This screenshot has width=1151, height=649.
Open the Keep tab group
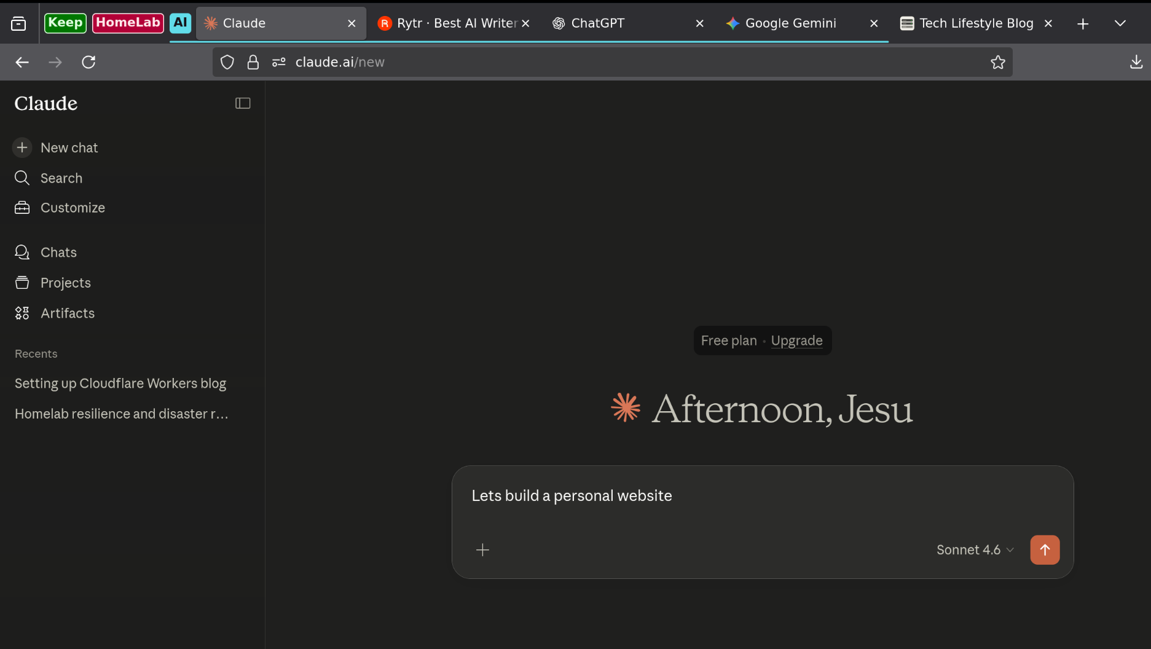tap(65, 23)
